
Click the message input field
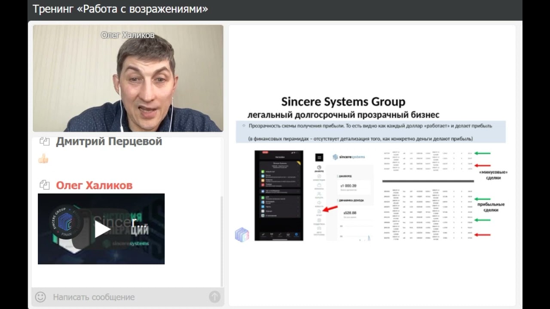pyautogui.click(x=129, y=297)
